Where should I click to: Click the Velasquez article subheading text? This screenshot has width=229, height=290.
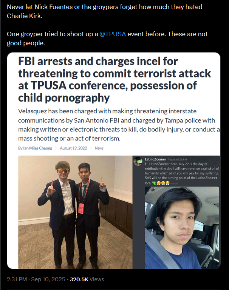click(119, 125)
